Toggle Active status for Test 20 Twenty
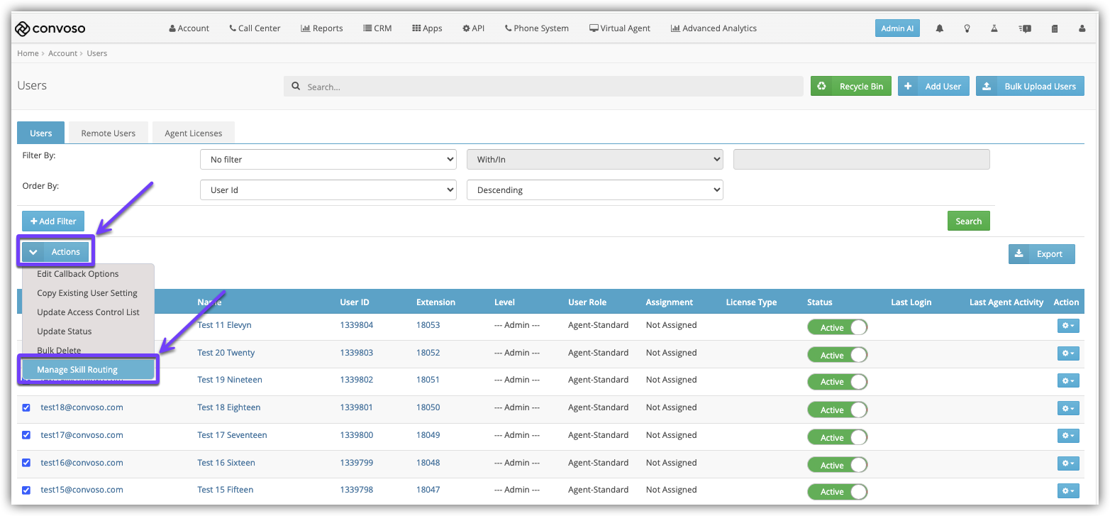Viewport: 1110px width, 516px height. click(838, 355)
